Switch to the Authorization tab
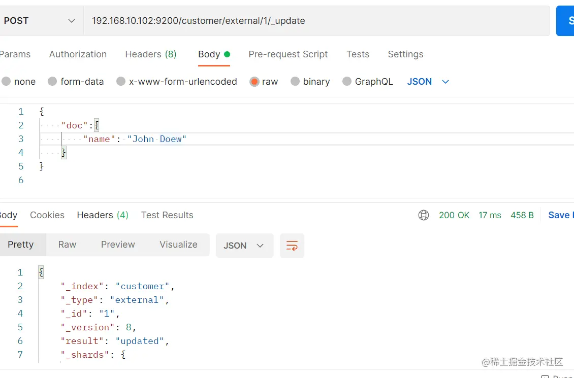Viewport: 574px width, 378px height. (78, 54)
